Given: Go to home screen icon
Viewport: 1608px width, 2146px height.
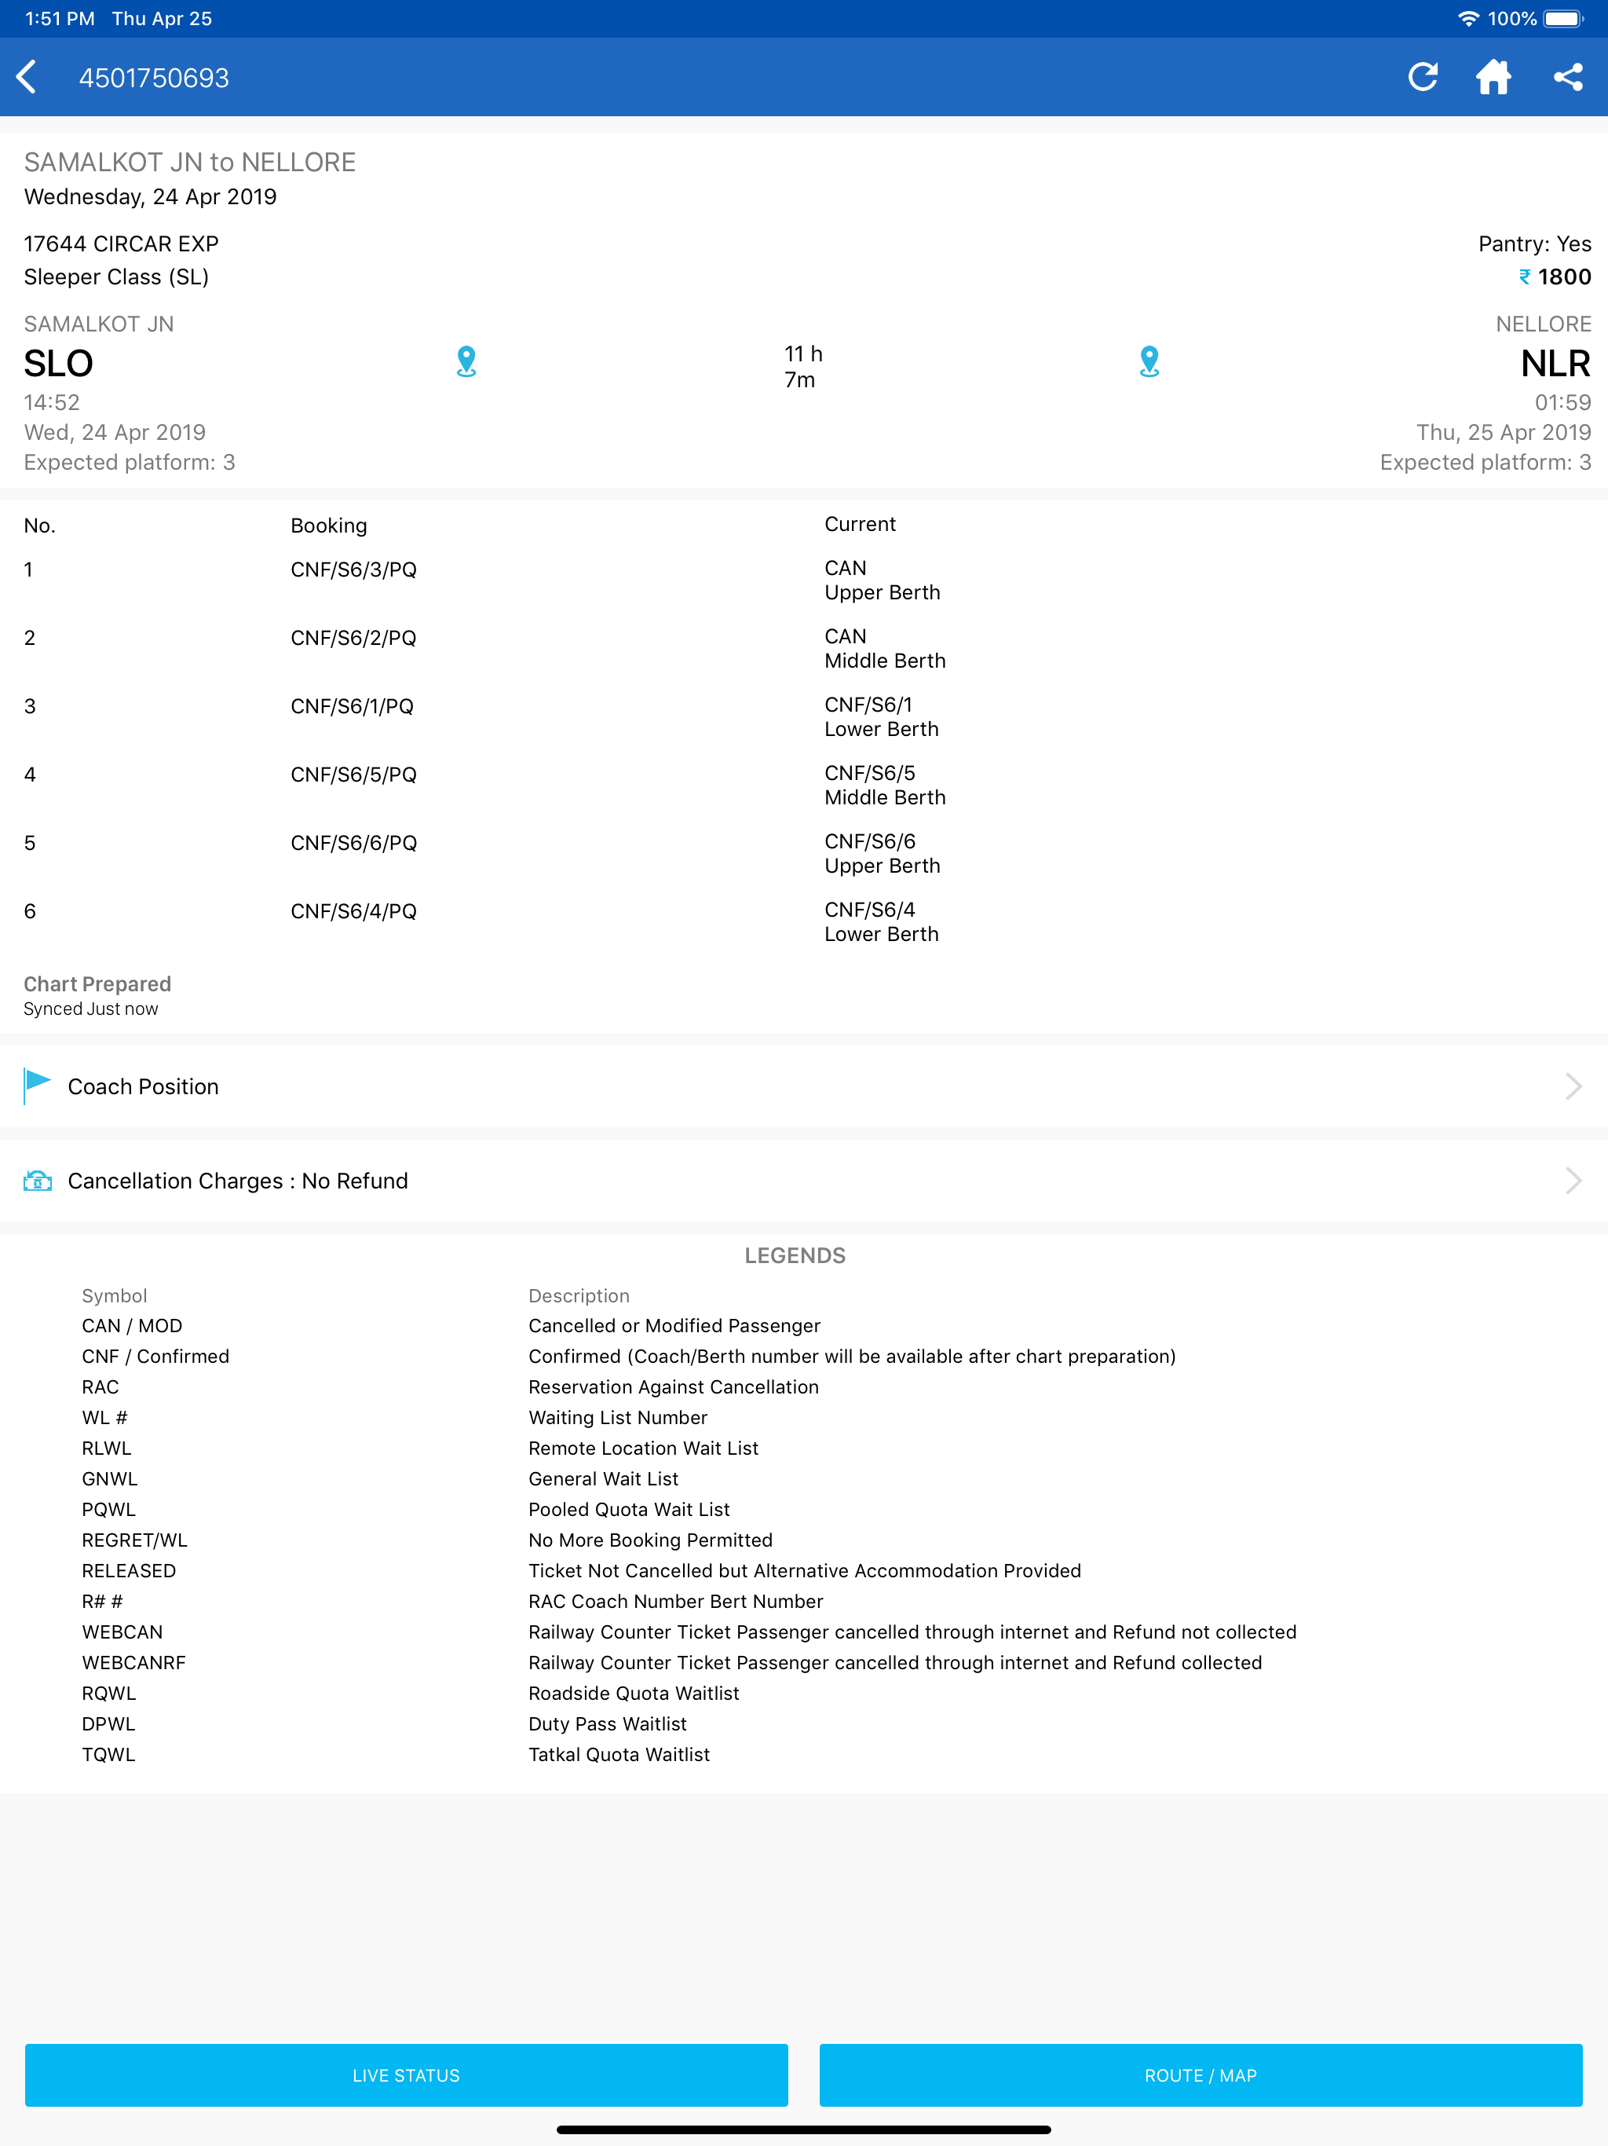Looking at the screenshot, I should (x=1493, y=78).
